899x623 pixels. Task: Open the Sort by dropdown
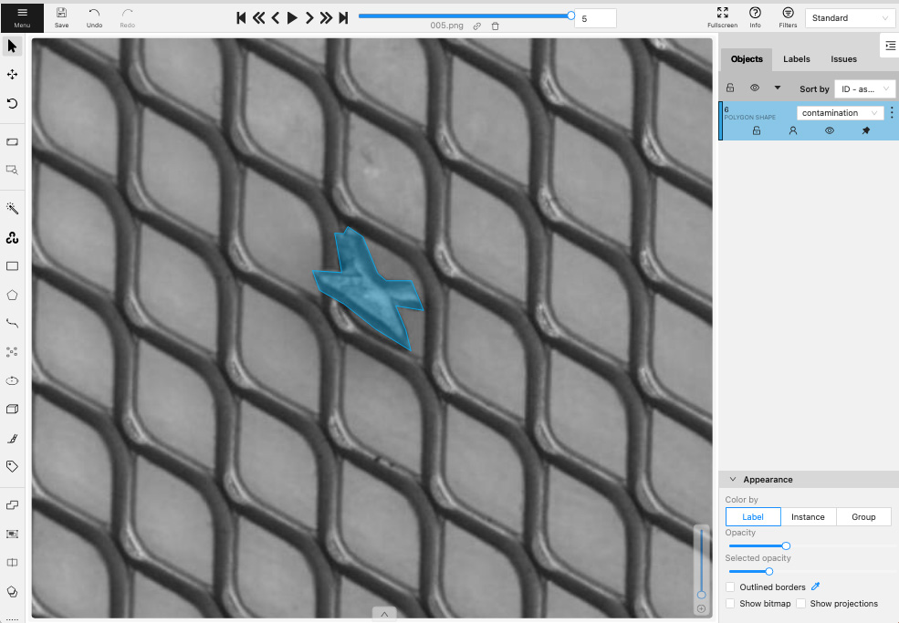point(864,88)
